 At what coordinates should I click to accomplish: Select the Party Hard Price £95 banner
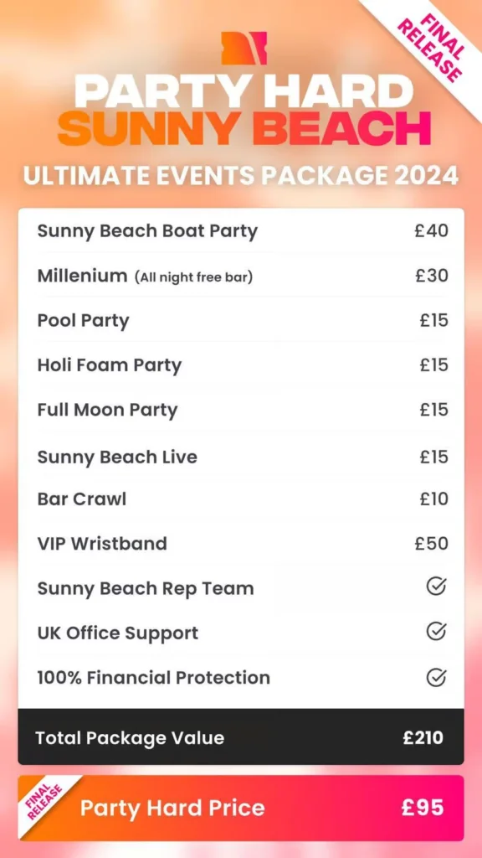pyautogui.click(x=241, y=808)
